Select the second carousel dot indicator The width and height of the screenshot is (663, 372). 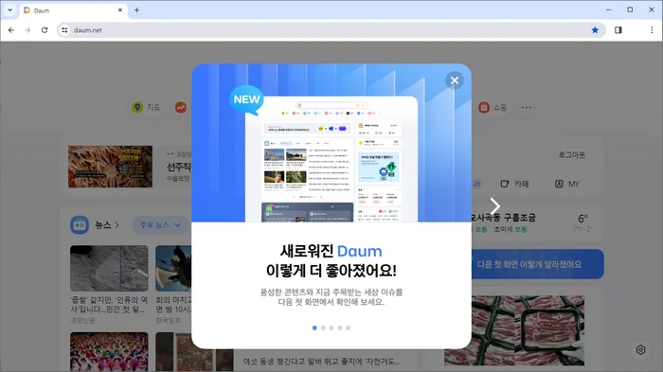[323, 328]
